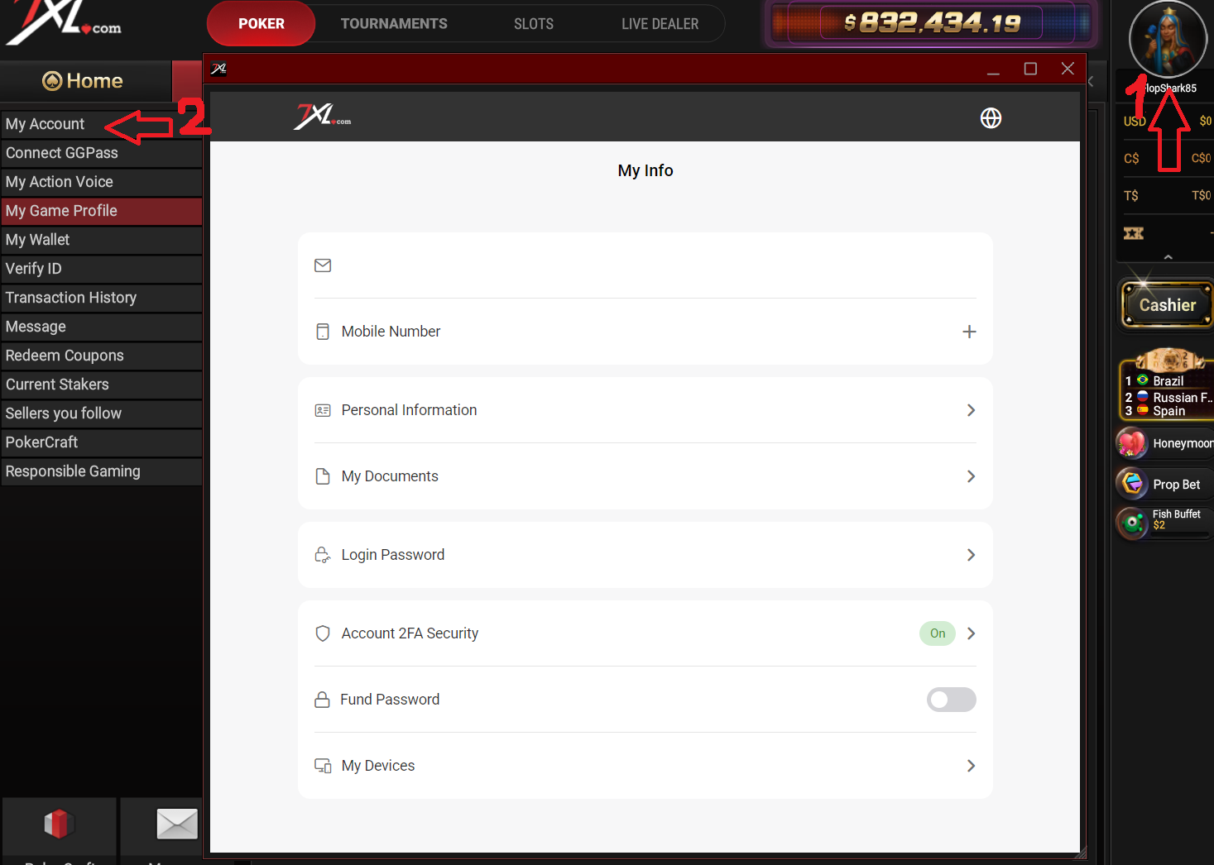The height and width of the screenshot is (865, 1214).
Task: Open Verify ID menu item
Action: pyautogui.click(x=102, y=269)
